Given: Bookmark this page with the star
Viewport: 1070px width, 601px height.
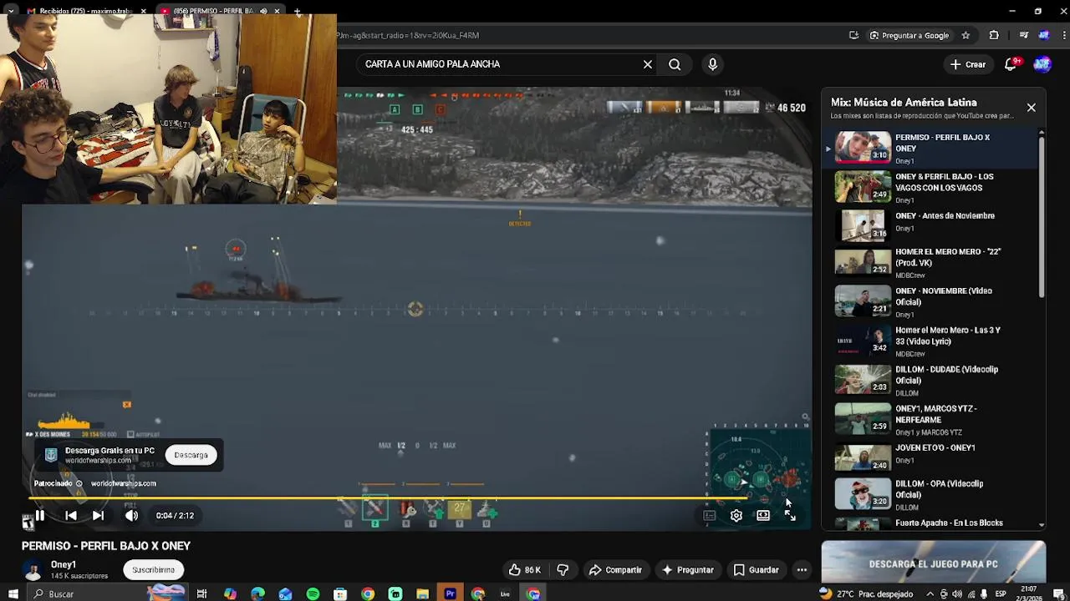Looking at the screenshot, I should pyautogui.click(x=966, y=35).
